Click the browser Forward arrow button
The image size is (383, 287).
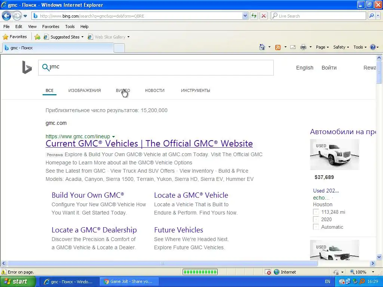tap(17, 16)
